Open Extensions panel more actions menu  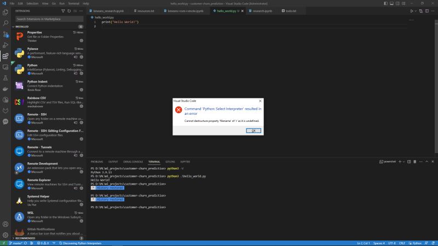click(x=81, y=11)
